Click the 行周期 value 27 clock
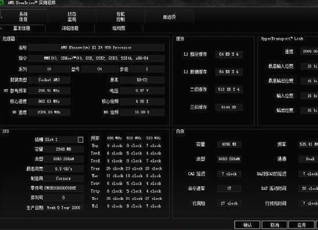 click(x=229, y=203)
